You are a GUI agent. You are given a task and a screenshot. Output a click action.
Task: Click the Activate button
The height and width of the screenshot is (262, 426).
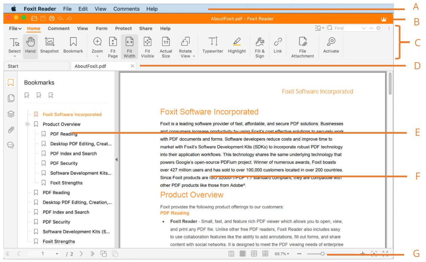tap(331, 45)
